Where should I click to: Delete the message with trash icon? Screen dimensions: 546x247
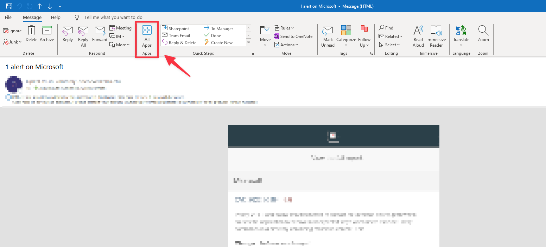coord(31,31)
